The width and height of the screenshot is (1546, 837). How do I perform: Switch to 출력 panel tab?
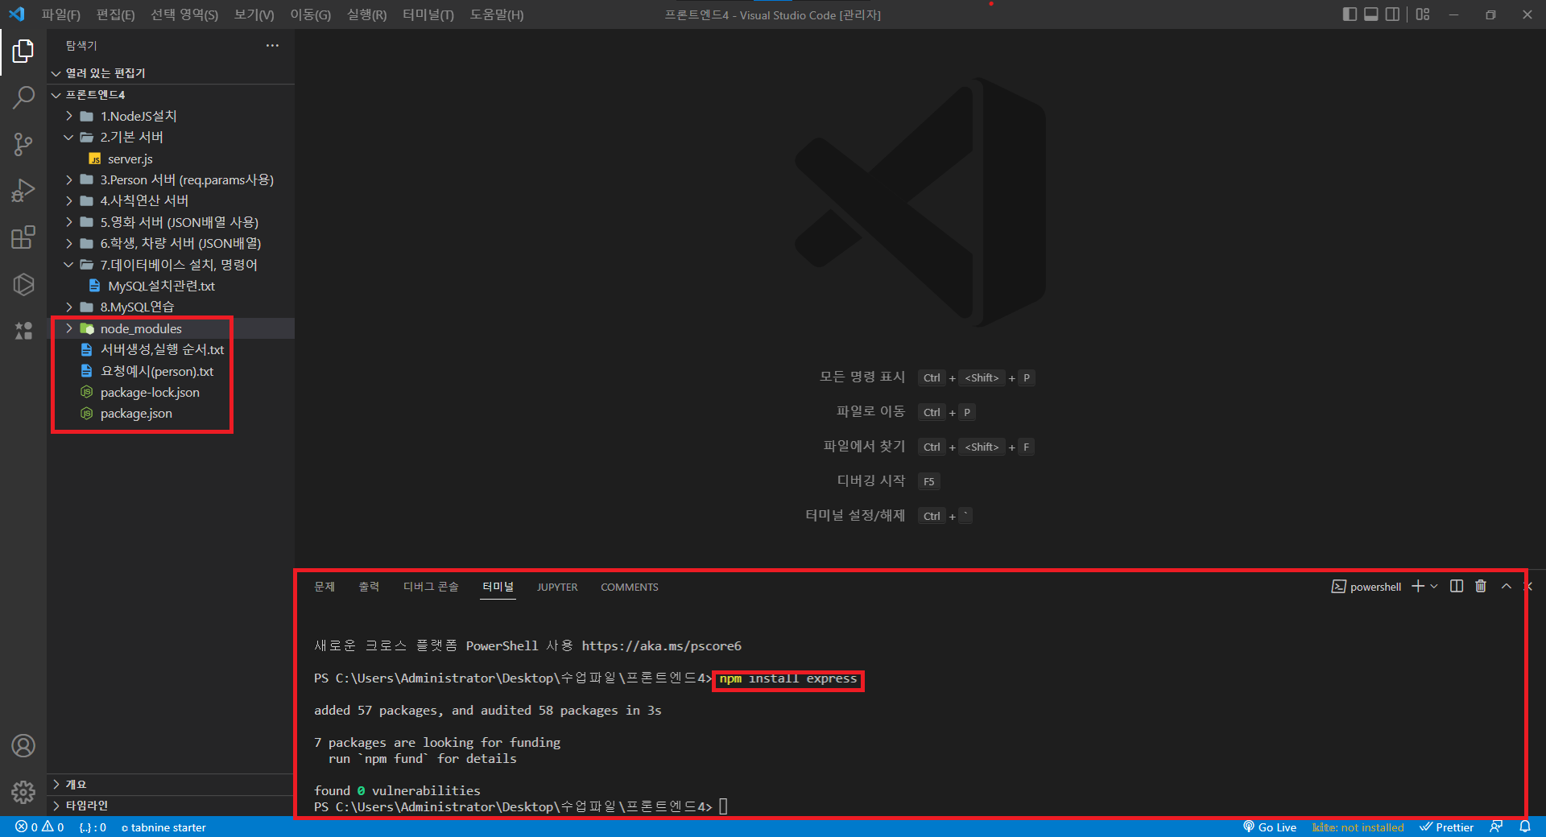pyautogui.click(x=369, y=587)
